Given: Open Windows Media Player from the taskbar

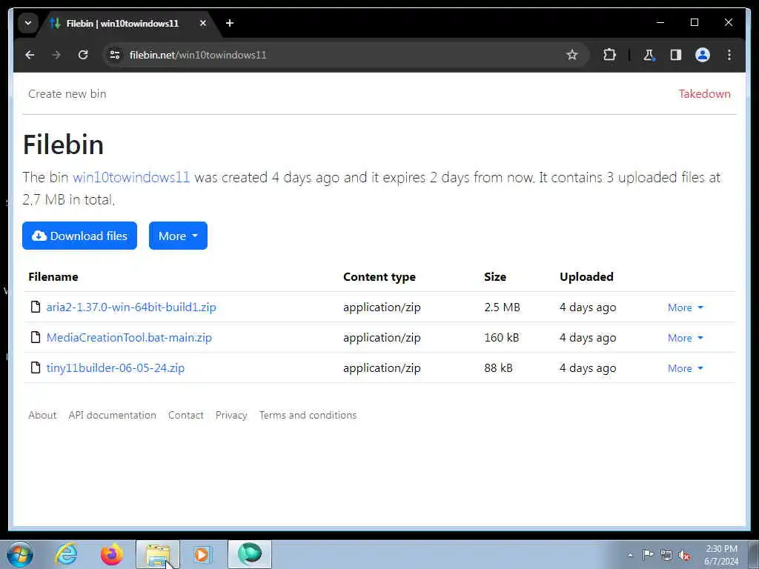Looking at the screenshot, I should coord(202,554).
